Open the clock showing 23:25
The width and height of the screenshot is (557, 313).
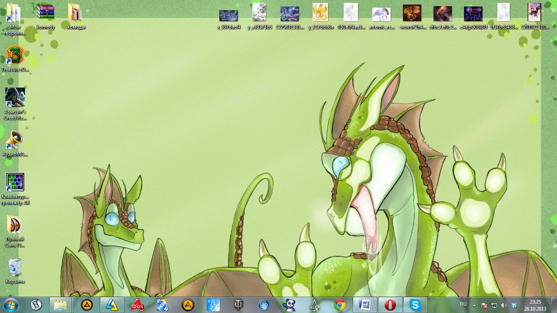[x=535, y=305]
